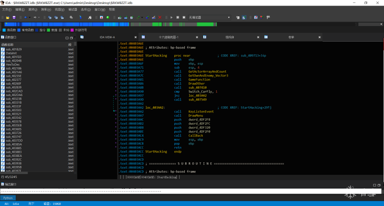The width and height of the screenshot is (384, 206).
Task: Click the red X toolbar icon
Action: (160, 18)
